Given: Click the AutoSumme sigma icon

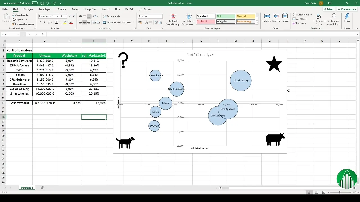Looking at the screenshot, I should (x=294, y=15).
